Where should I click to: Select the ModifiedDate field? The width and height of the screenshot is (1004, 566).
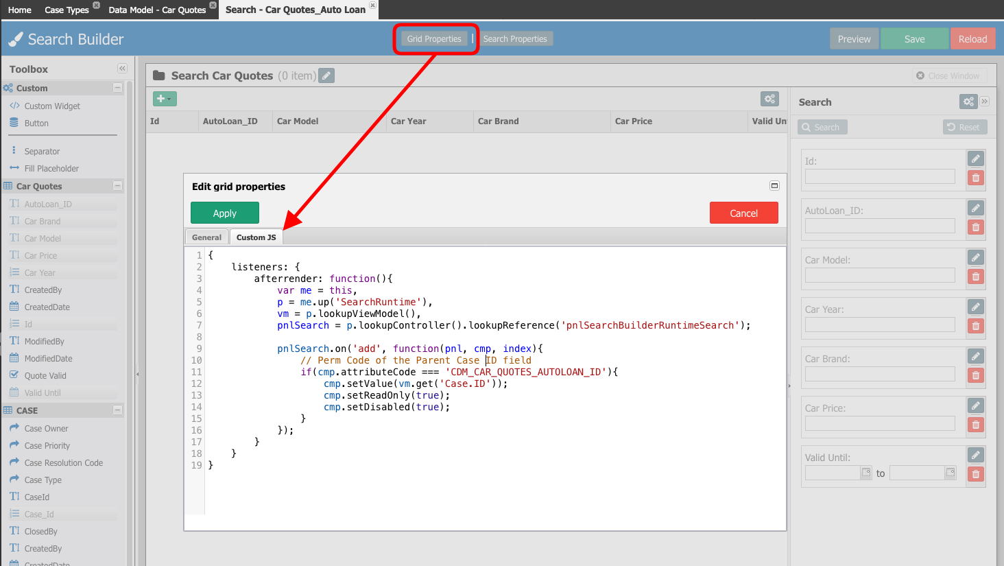48,359
